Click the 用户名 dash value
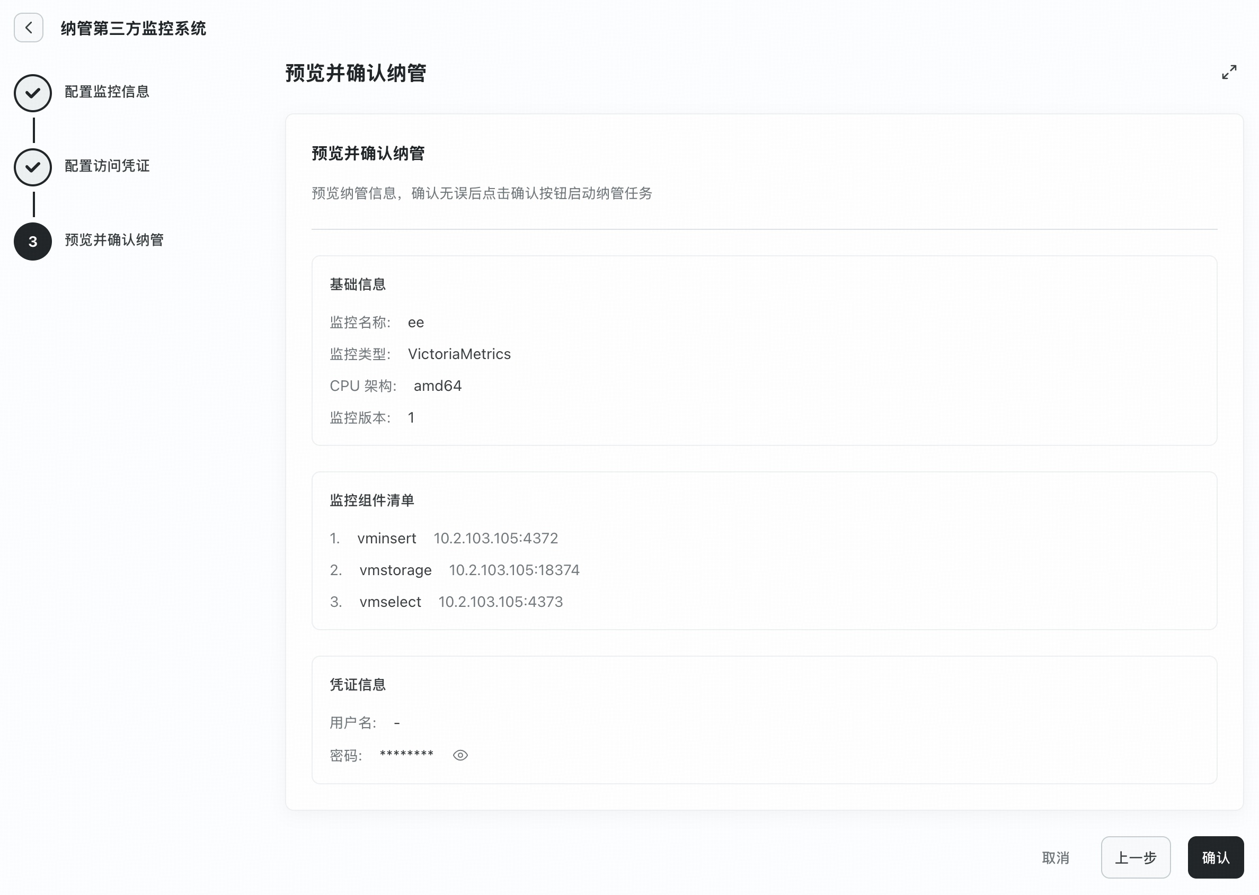Viewport: 1259px width, 895px height. 396,722
